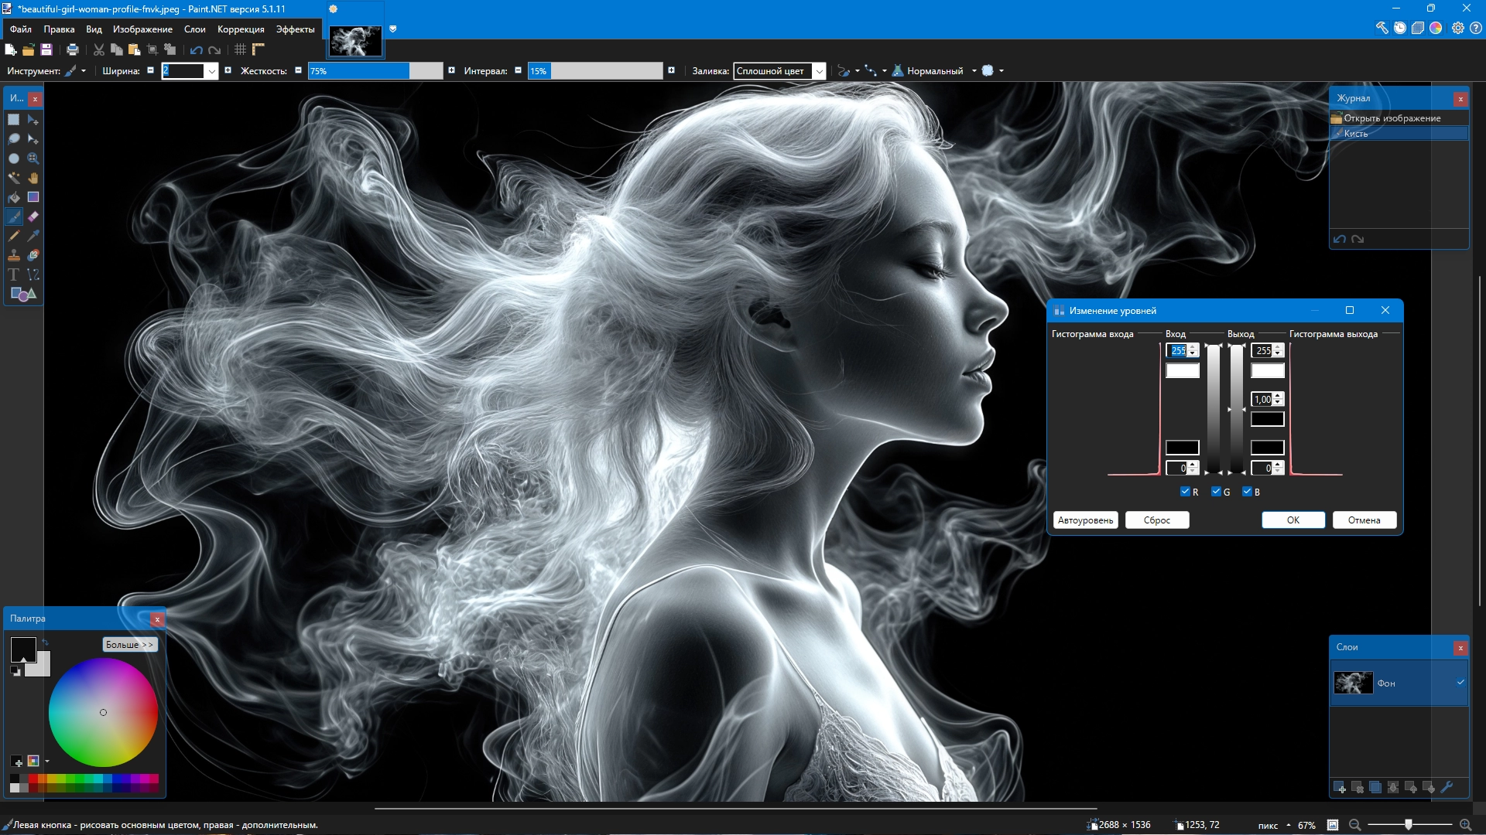Open the Коррекция menu
Screen dimensions: 1486x835
[241, 29]
